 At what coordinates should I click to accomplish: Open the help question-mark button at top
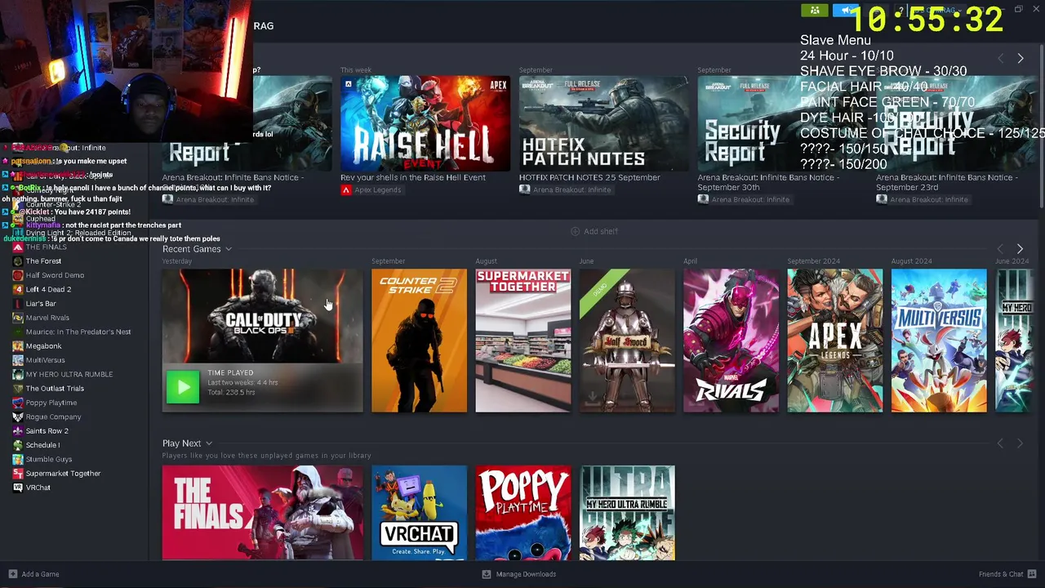pos(901,10)
